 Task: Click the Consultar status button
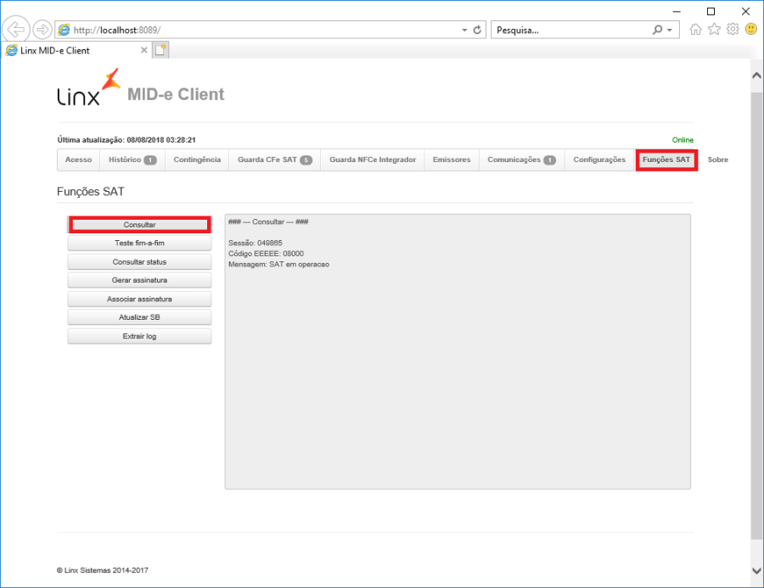click(x=139, y=261)
